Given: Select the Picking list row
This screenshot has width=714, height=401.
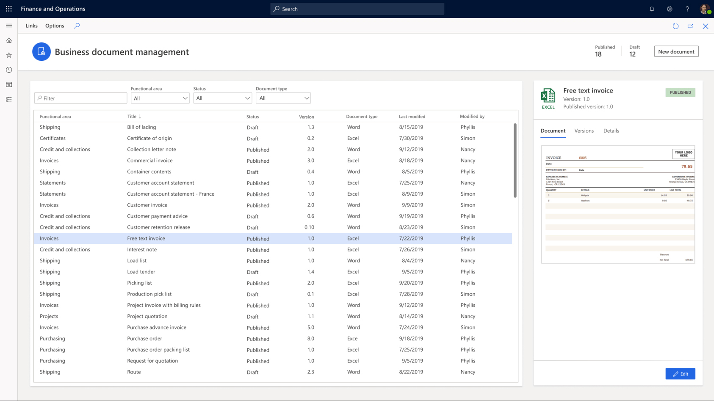Looking at the screenshot, I should pyautogui.click(x=273, y=283).
